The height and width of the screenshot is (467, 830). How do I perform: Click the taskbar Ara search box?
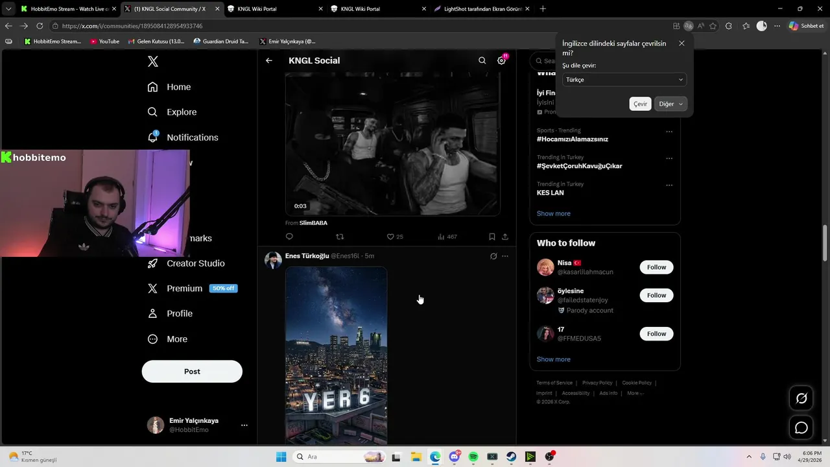[339, 457]
